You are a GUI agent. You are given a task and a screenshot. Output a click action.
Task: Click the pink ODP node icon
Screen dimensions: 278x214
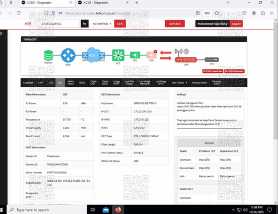tap(151, 55)
